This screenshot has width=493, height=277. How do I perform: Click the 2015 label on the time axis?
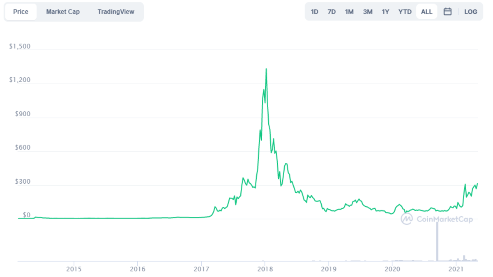pyautogui.click(x=74, y=269)
